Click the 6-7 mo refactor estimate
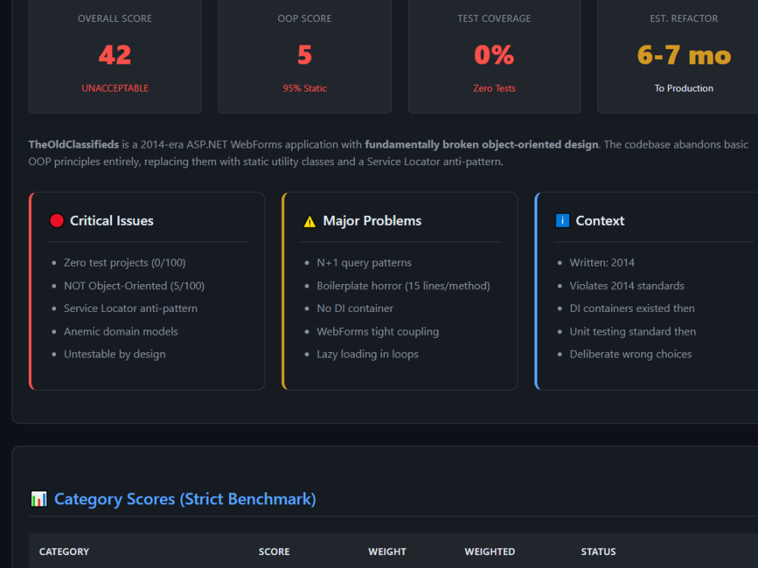Screen dimensions: 758x568 [684, 55]
